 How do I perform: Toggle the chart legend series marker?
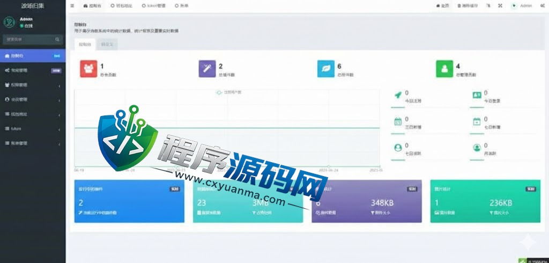[219, 92]
